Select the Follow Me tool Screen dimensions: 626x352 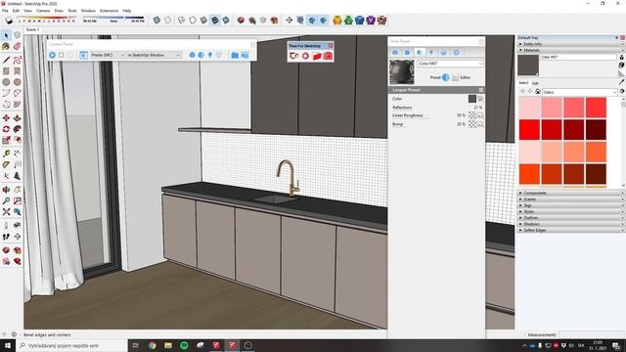tap(18, 129)
